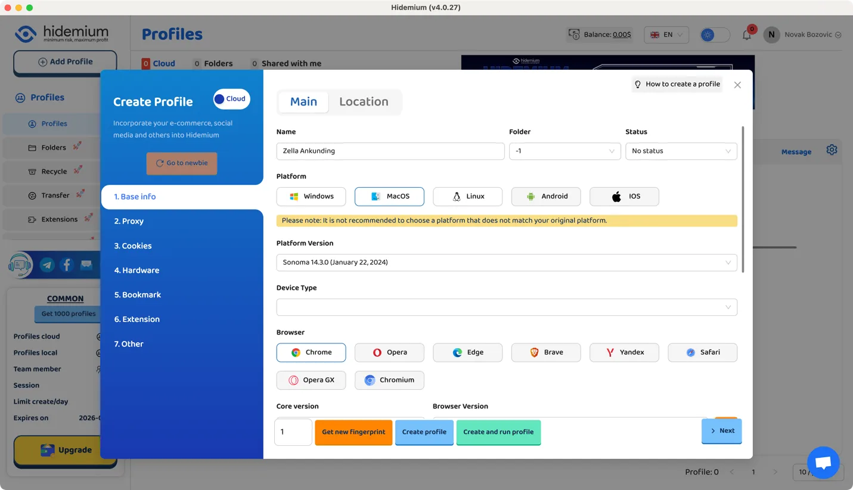Open the Novak Bozovic account menu

[812, 35]
